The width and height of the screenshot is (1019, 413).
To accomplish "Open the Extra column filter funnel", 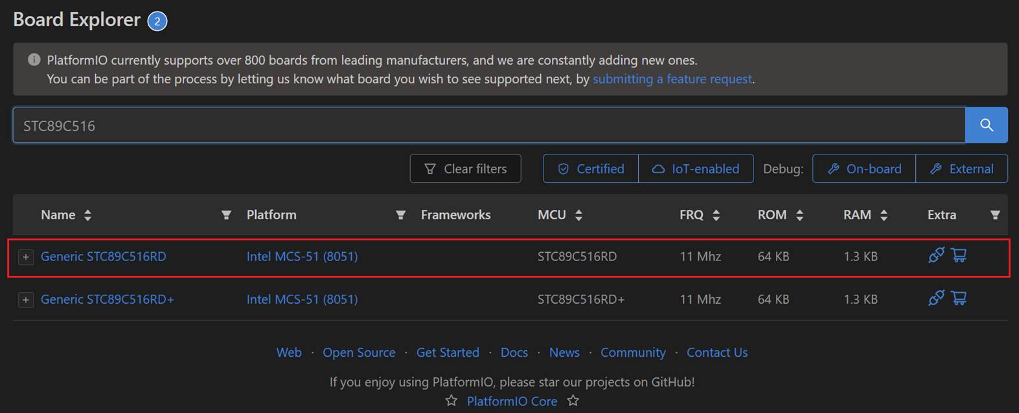I will (x=995, y=215).
